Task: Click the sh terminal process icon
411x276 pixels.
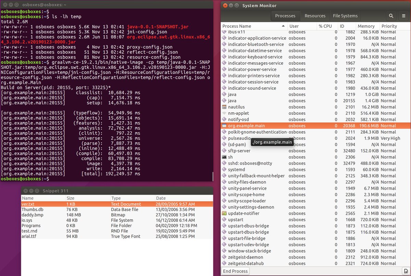Action: click(x=224, y=157)
